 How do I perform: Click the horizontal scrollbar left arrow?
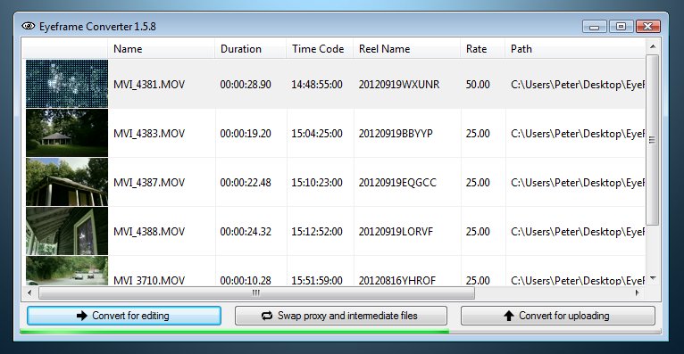tap(29, 292)
